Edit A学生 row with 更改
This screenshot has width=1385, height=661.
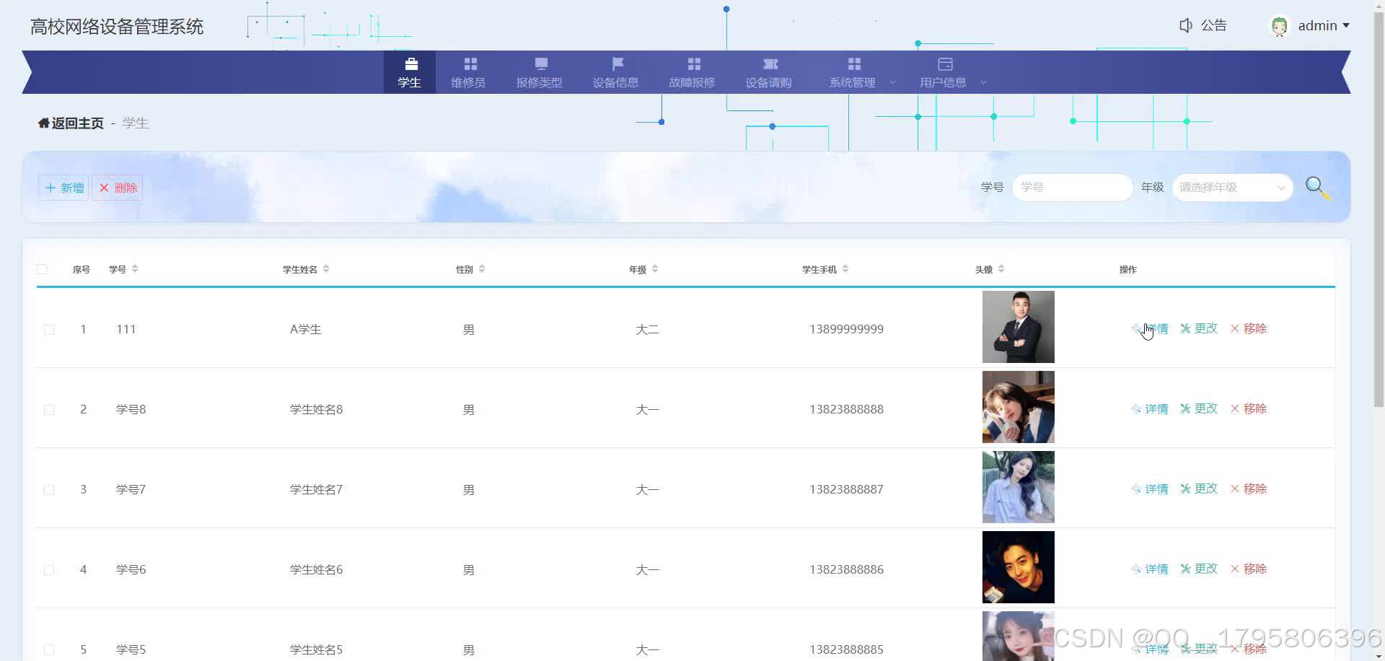(1199, 328)
